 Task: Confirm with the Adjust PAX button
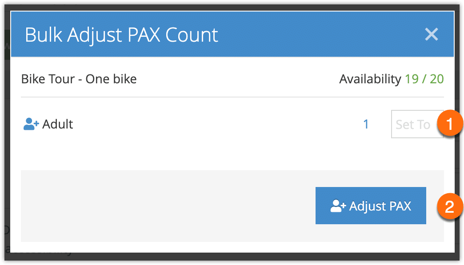(x=371, y=206)
